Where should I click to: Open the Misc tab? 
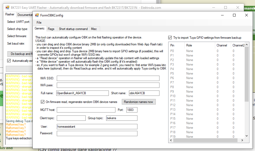94,29
